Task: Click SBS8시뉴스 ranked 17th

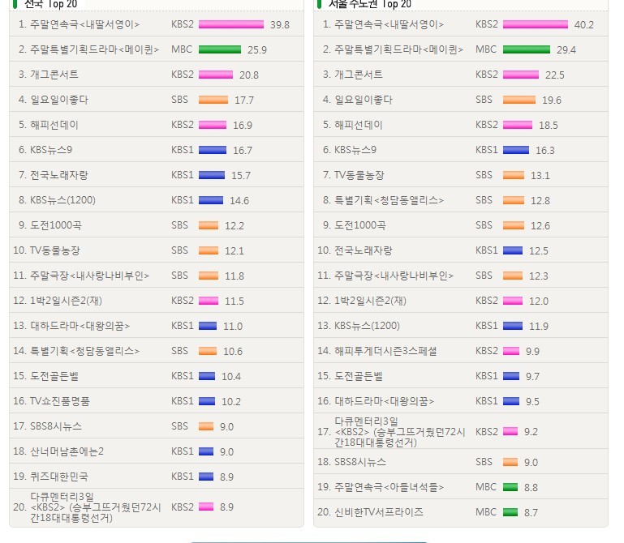Action: tap(56, 426)
